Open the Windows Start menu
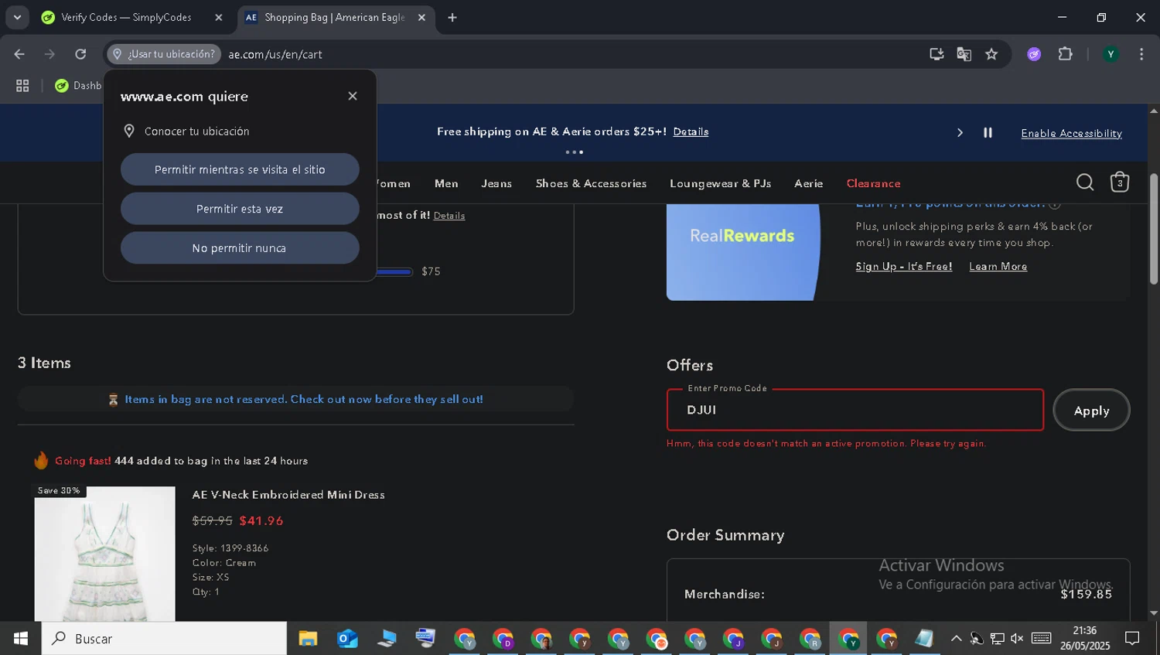This screenshot has width=1160, height=655. click(20, 639)
